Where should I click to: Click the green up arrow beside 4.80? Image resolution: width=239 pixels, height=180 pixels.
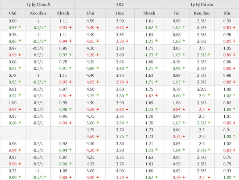98,68
